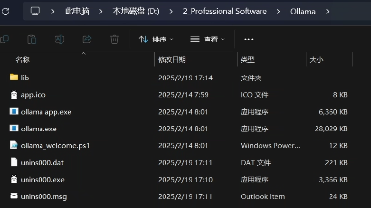Open the 查看 view dropdown
The height and width of the screenshot is (208, 371).
tap(207, 39)
